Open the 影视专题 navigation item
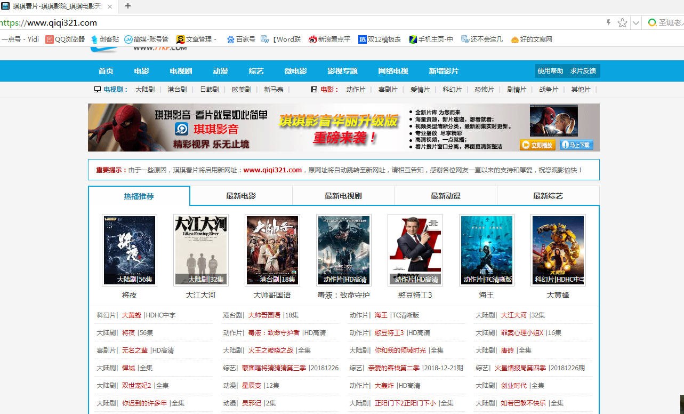This screenshot has height=414, width=684. [x=343, y=70]
